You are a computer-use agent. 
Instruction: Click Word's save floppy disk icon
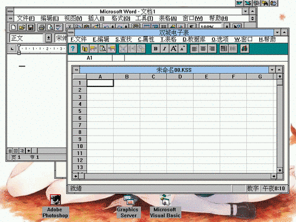click(30, 27)
